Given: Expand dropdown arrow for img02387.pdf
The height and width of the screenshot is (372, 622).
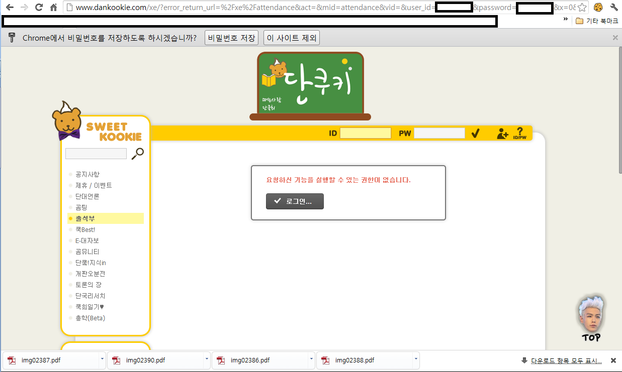Looking at the screenshot, I should tap(103, 360).
